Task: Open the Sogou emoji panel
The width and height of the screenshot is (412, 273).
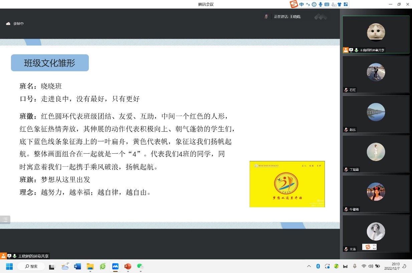Action: click(314, 4)
